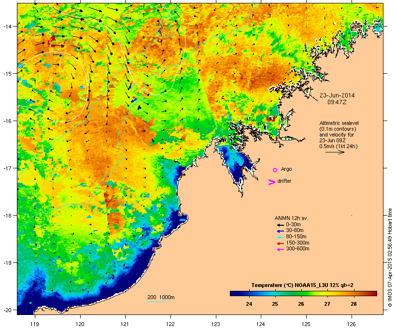Screen dimensions: 396x328
Task: Click the longitude label 125
Action: (306, 324)
